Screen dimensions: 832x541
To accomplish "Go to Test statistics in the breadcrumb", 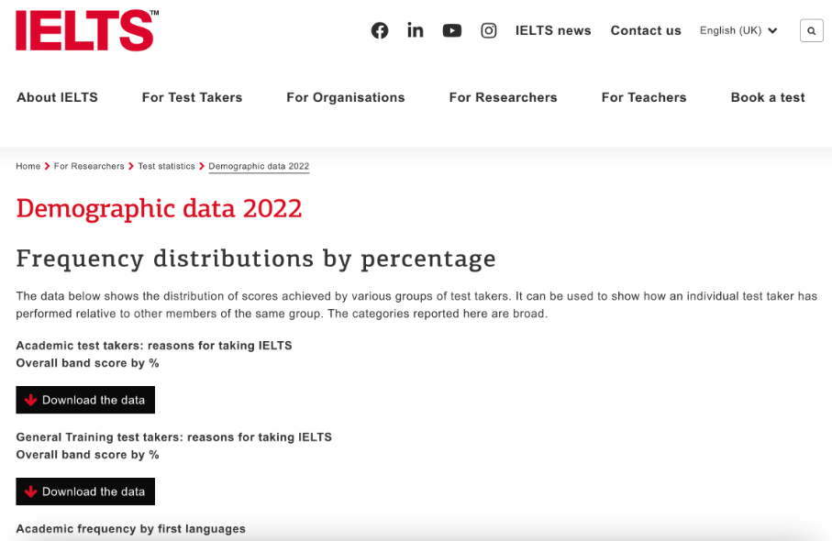I will pos(167,166).
